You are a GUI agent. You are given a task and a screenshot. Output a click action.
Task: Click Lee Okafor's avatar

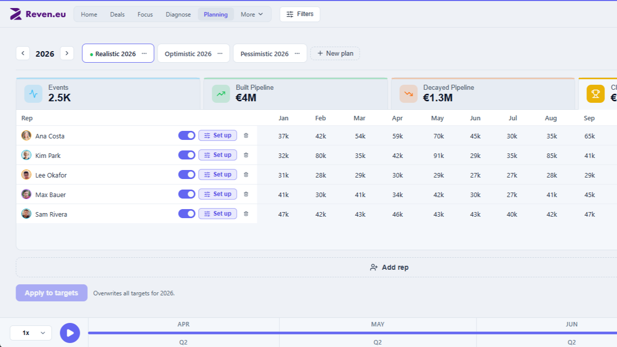tap(27, 175)
